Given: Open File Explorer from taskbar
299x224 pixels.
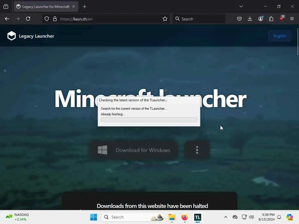Looking at the screenshot, I should pyautogui.click(x=172, y=217).
